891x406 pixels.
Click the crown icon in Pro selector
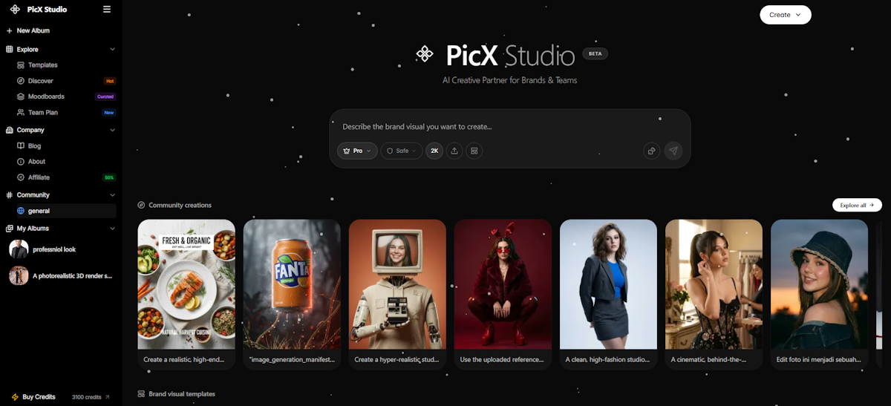[346, 151]
